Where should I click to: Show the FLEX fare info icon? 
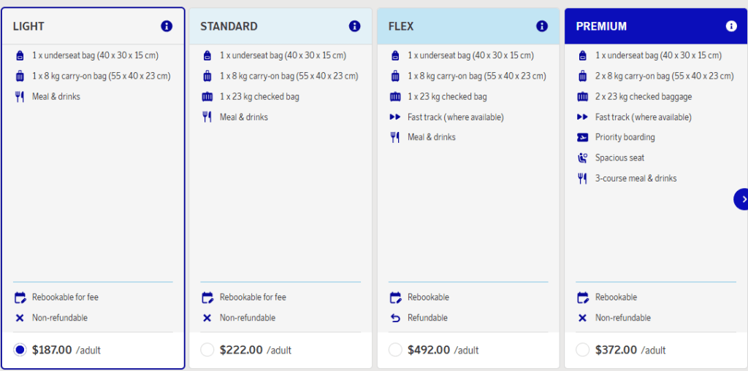click(542, 26)
